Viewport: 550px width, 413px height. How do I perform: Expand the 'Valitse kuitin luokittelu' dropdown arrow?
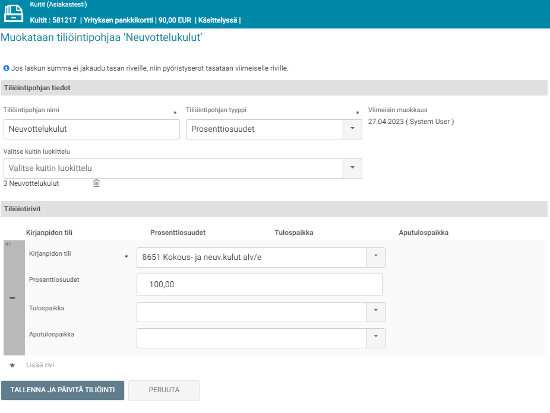(x=352, y=168)
